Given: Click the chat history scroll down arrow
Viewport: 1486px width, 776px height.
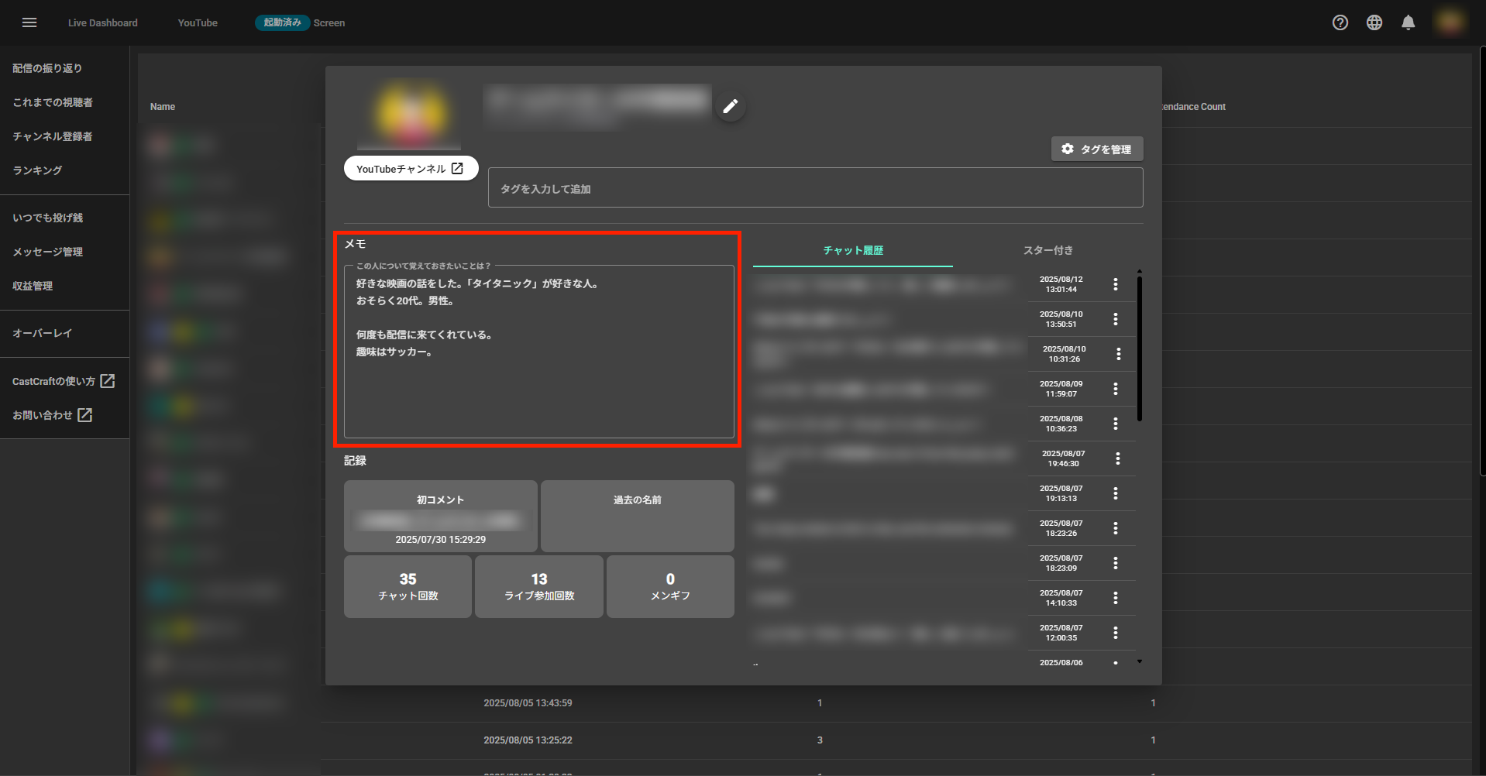Looking at the screenshot, I should 1140,661.
